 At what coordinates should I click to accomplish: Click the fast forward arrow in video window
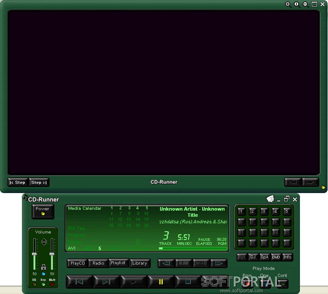[x=310, y=182]
